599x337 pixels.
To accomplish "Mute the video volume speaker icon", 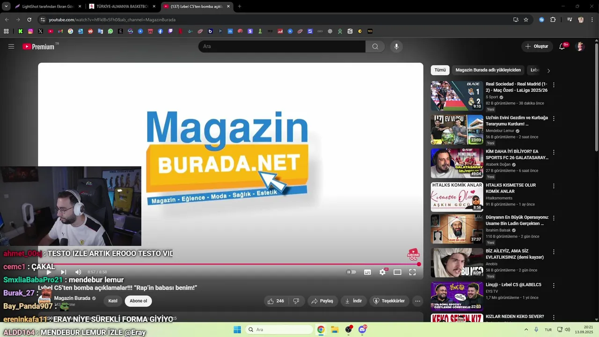I will pyautogui.click(x=78, y=272).
